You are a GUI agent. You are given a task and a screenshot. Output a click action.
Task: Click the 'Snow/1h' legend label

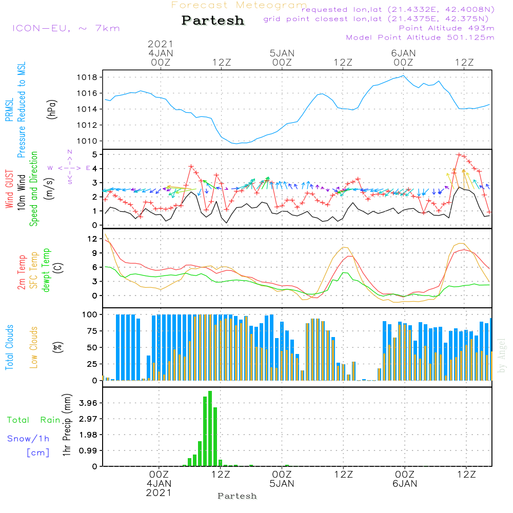click(28, 439)
